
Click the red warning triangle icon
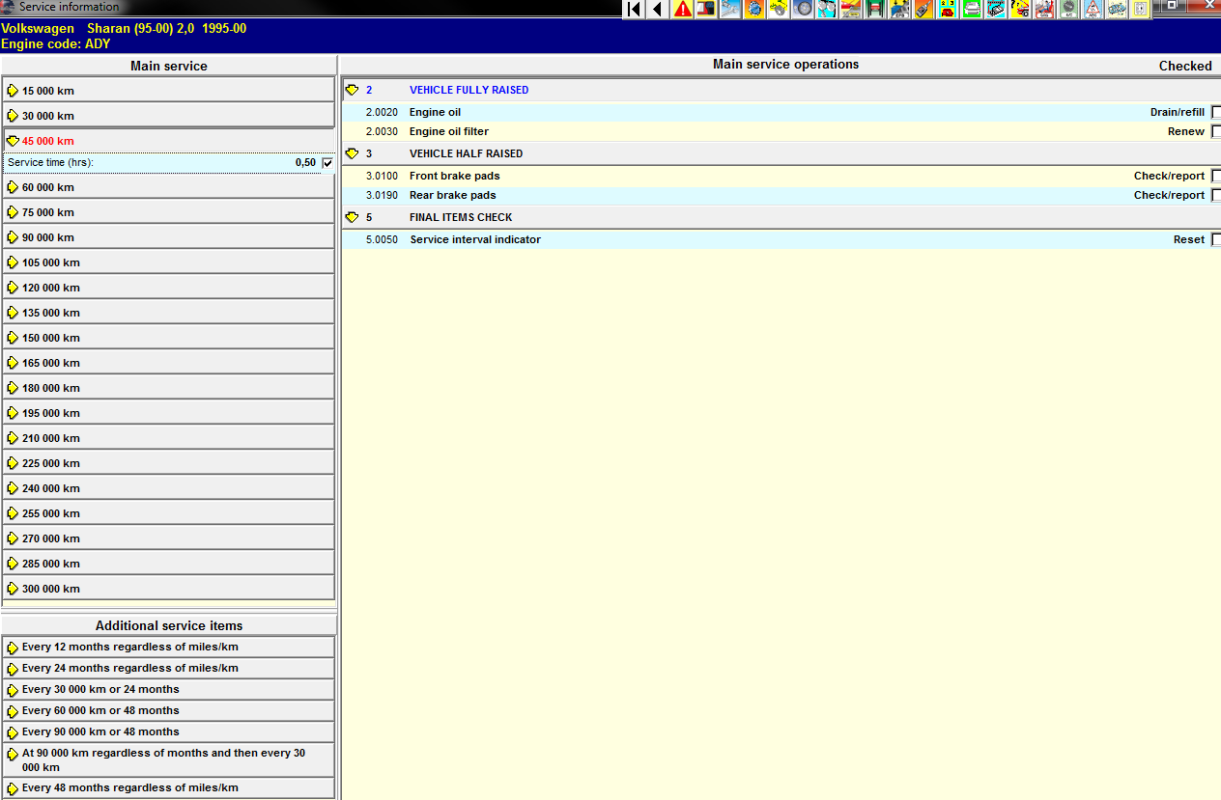683,9
